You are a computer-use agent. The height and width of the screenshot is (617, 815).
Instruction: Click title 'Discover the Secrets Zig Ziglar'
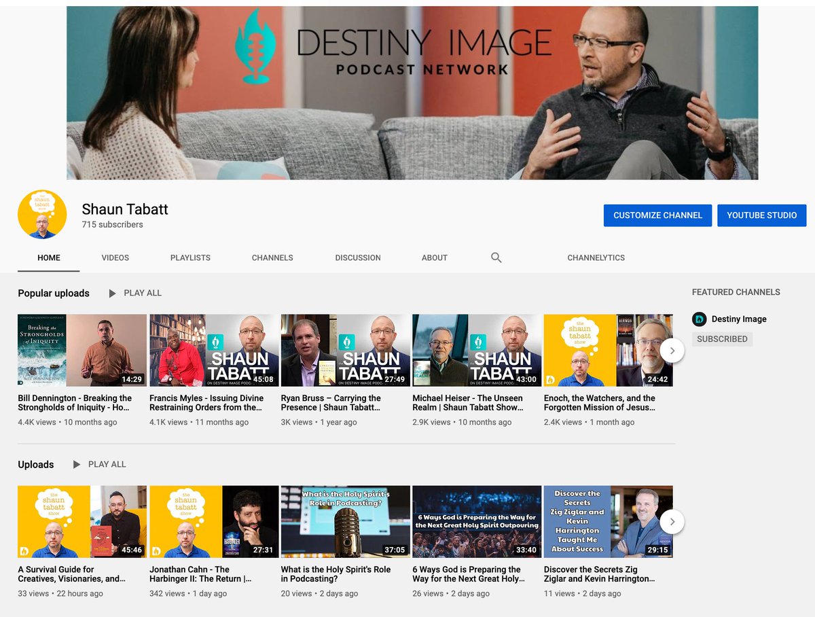(x=600, y=574)
